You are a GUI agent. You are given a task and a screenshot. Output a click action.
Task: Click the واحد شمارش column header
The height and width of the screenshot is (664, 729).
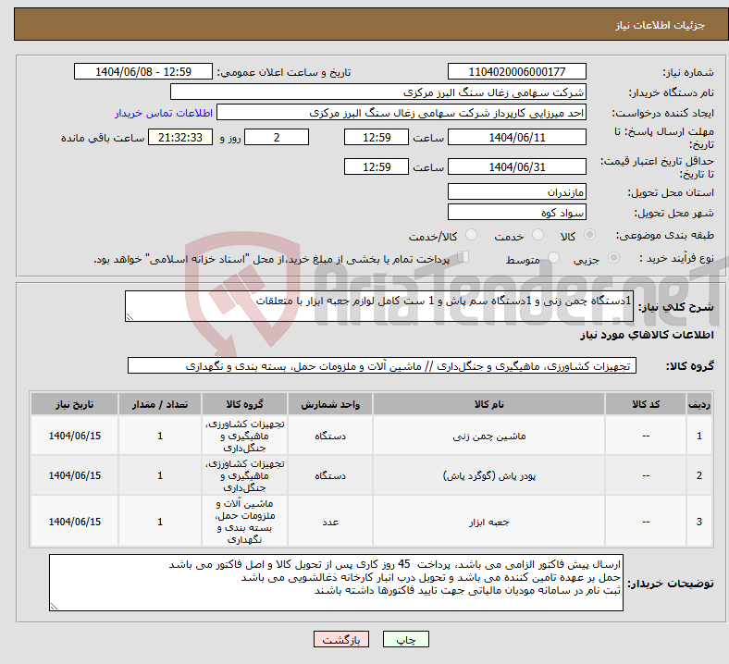coord(330,404)
